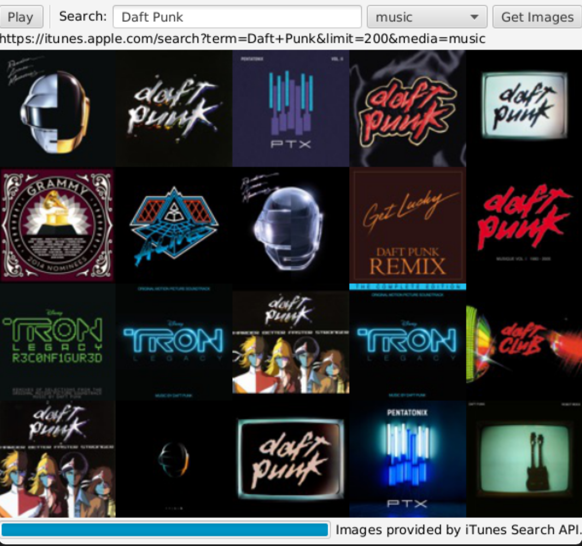Select the Get Lucky Remix cover
The height and width of the screenshot is (546, 582).
(407, 225)
